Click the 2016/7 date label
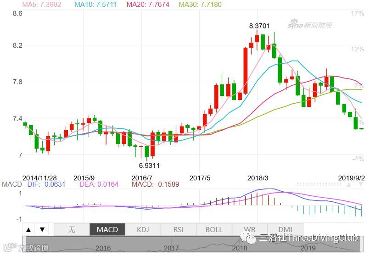Screen dimensions: 370x255 [142, 178]
